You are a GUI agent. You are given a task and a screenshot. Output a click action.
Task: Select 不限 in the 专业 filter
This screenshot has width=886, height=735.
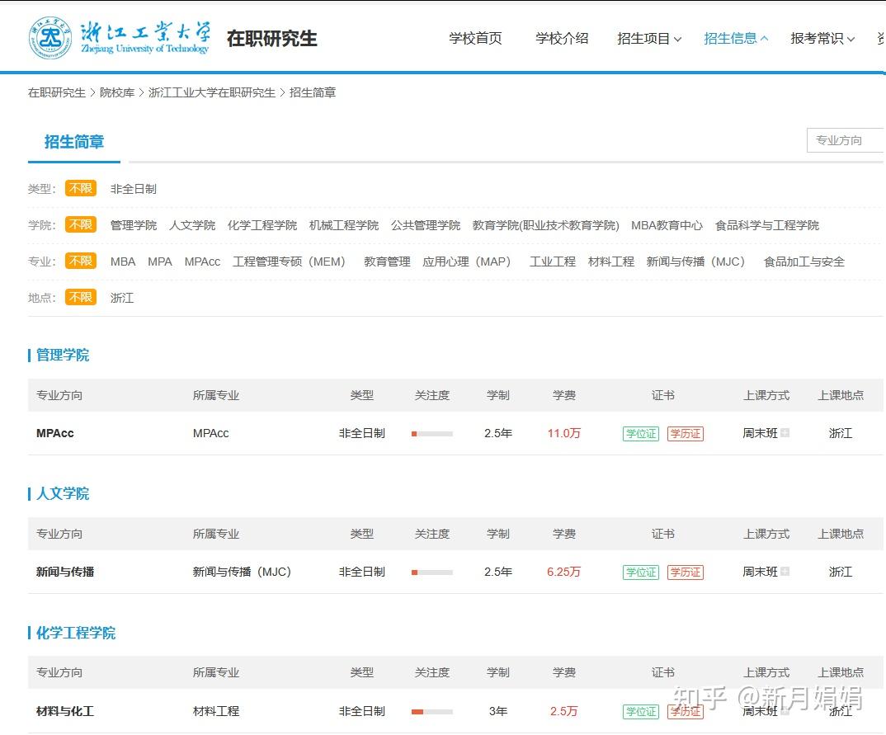click(x=81, y=261)
